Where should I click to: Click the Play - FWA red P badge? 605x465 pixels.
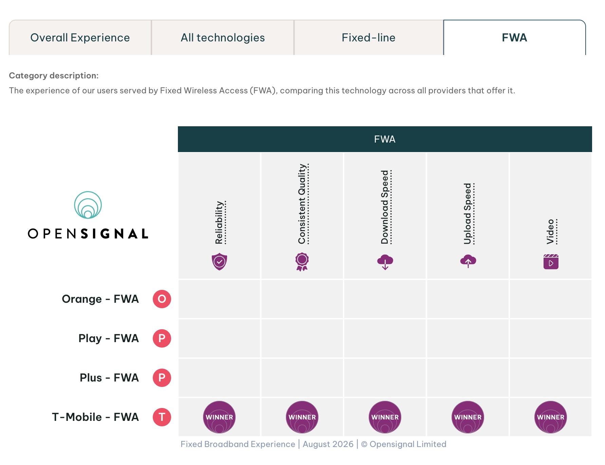(162, 338)
